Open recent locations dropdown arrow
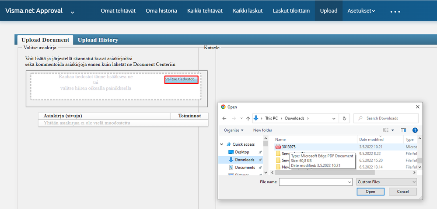437x209 pixels. pos(241,118)
